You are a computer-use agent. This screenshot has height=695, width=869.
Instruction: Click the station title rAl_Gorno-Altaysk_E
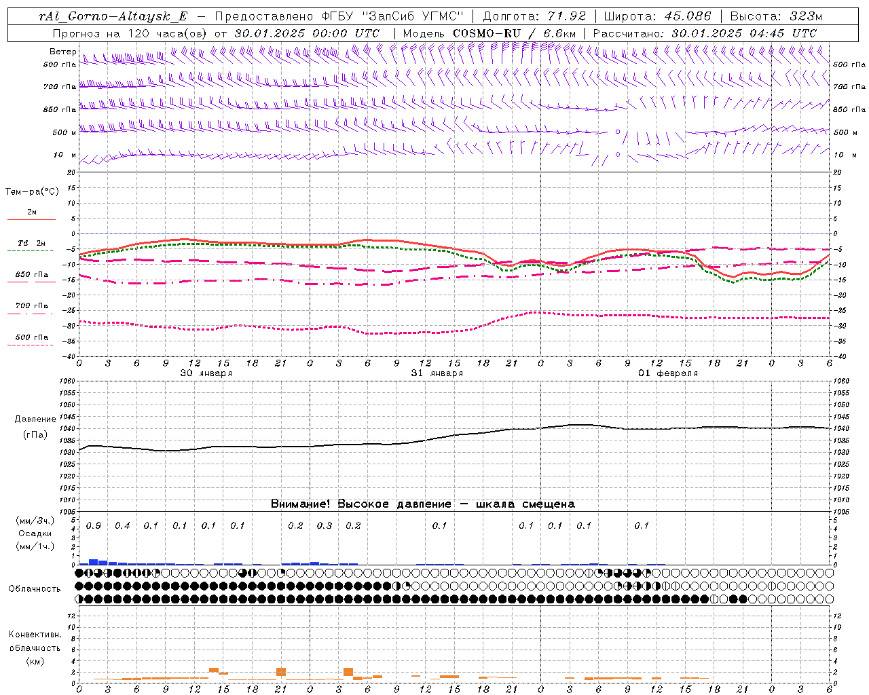113,16
